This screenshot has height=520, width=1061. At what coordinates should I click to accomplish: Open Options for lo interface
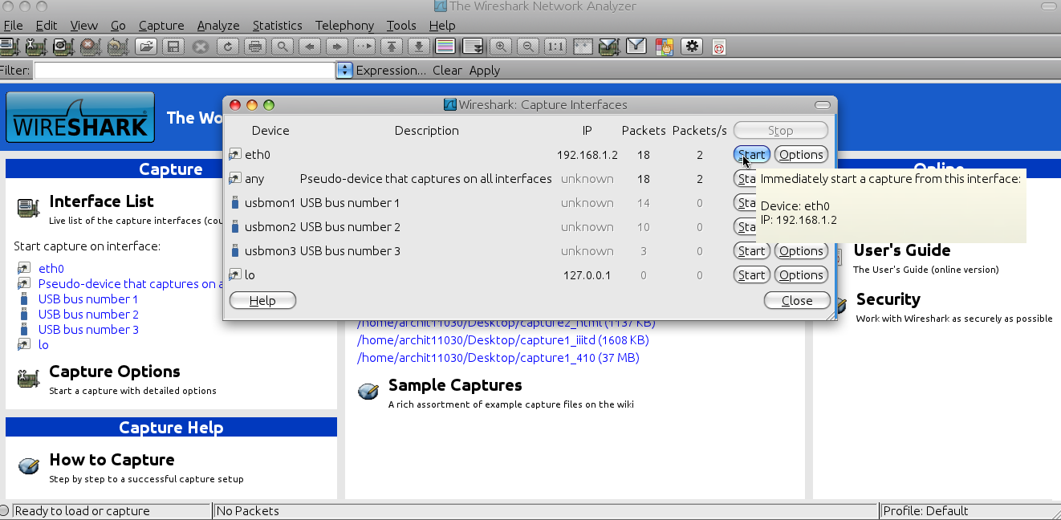801,275
